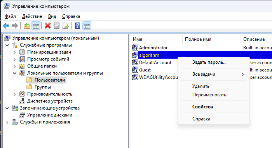Collapse Локальные пользователи и группы node
272x148 pixels.
click(x=15, y=73)
